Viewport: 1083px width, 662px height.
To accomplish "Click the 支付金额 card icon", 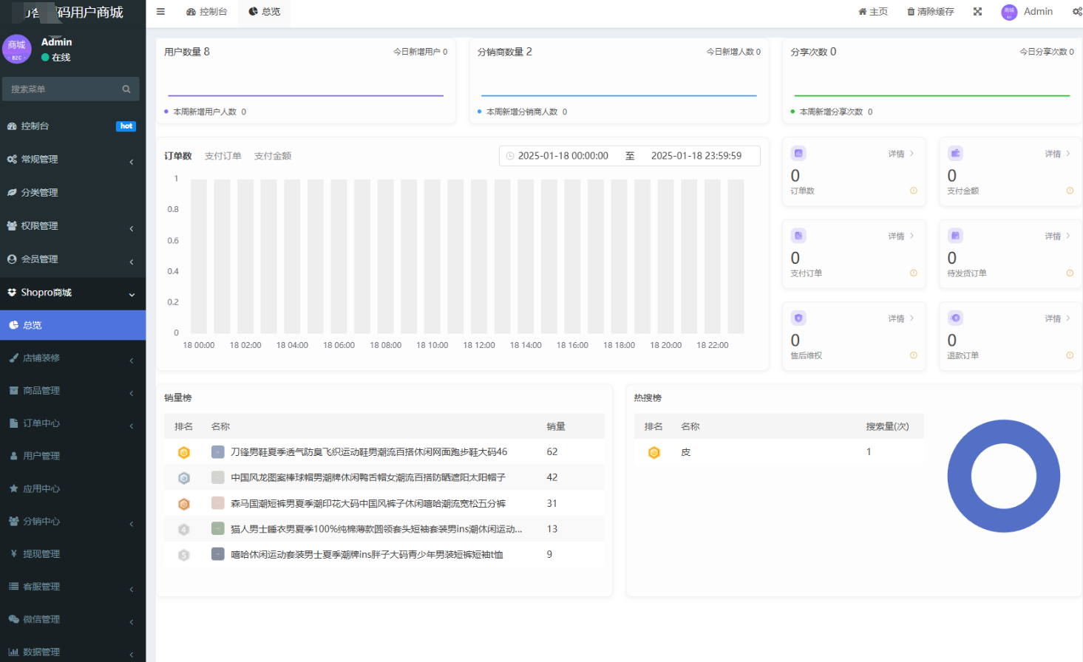I will pos(955,154).
